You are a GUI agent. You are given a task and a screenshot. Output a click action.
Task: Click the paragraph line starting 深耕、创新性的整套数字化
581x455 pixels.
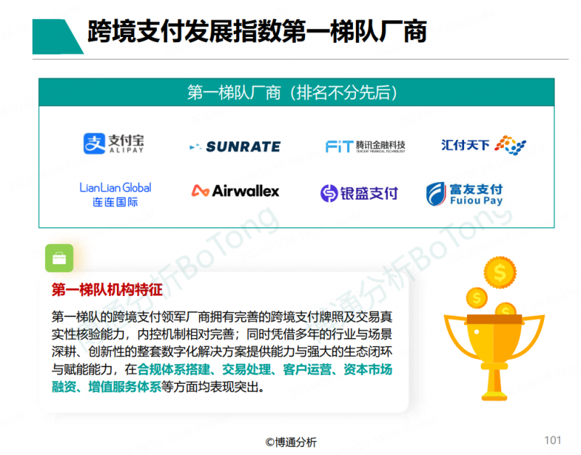[x=222, y=352]
